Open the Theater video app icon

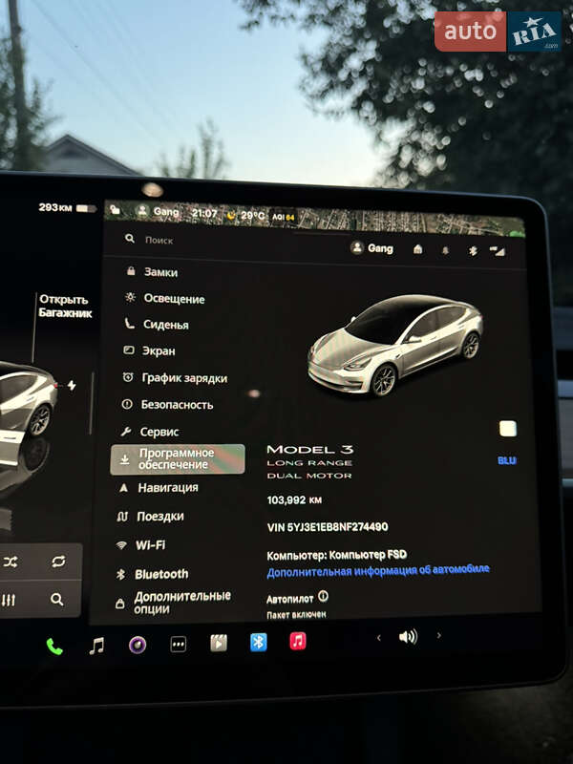[219, 643]
